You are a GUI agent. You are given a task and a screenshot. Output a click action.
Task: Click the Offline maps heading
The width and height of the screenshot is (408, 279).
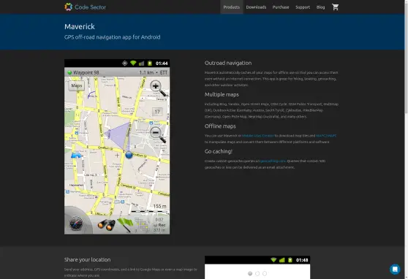[x=220, y=126]
